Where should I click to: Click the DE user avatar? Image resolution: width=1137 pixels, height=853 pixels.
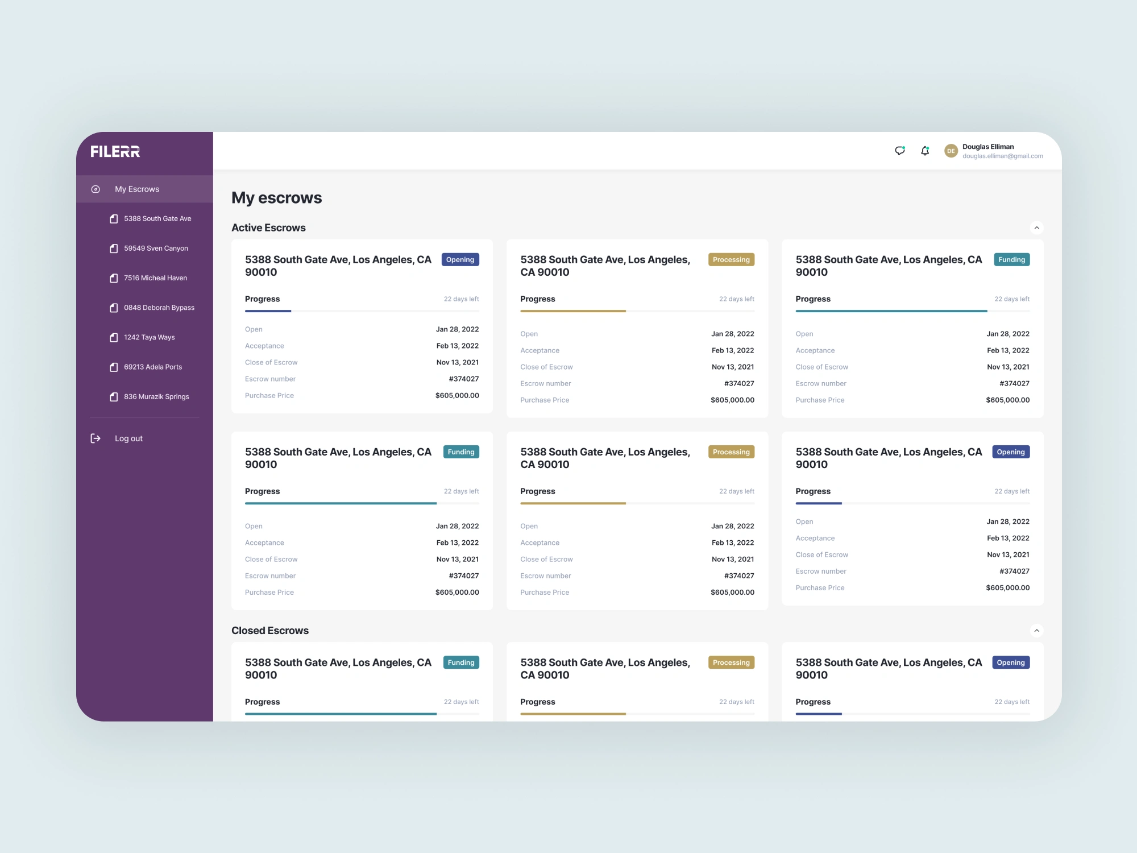[951, 151]
